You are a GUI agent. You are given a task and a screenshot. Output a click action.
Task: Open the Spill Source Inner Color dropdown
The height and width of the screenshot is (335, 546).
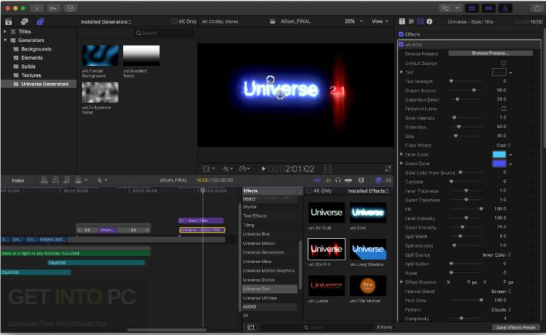pos(496,255)
